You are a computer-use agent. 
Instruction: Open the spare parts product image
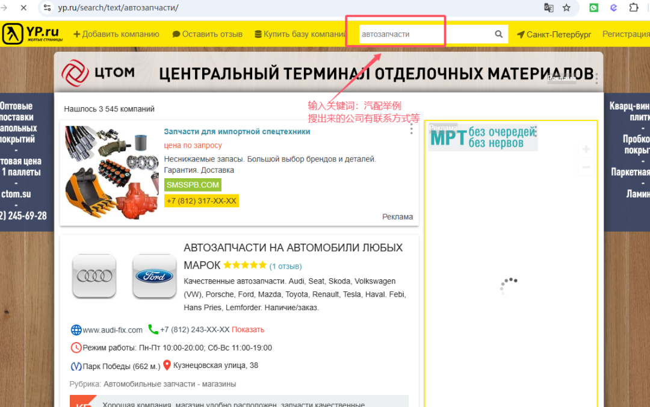[112, 173]
